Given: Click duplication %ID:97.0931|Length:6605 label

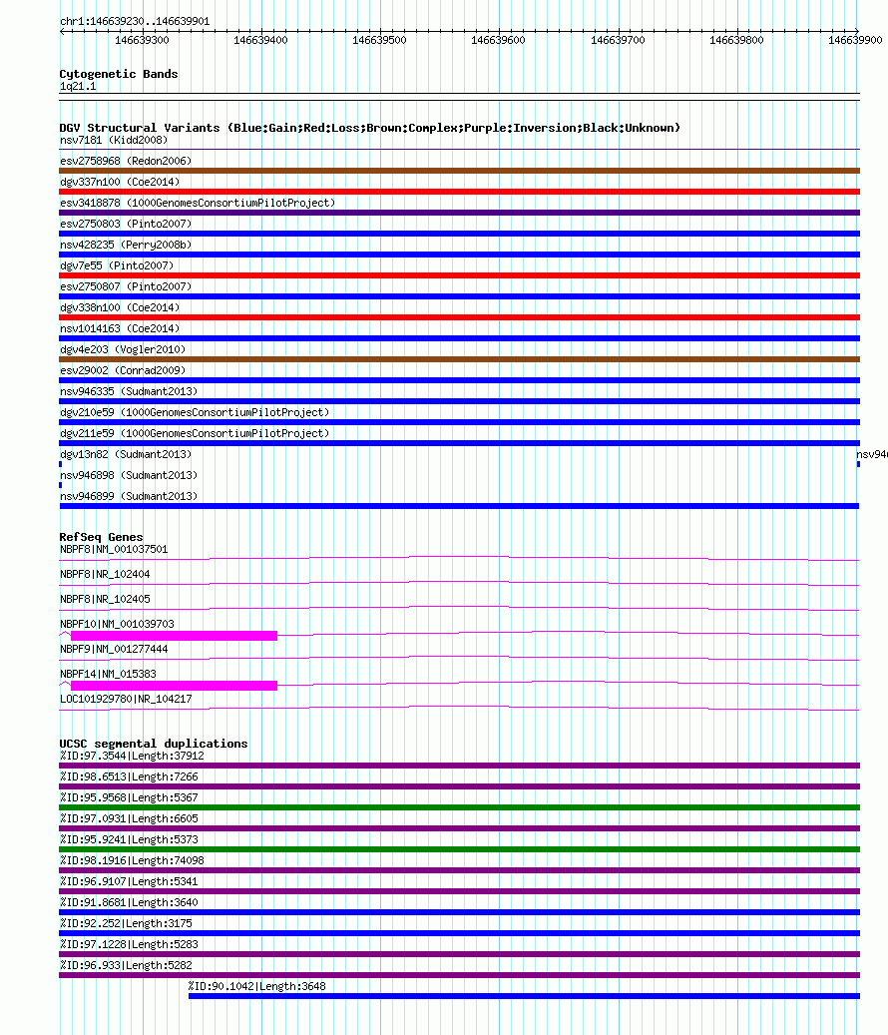Looking at the screenshot, I should pos(129,818).
